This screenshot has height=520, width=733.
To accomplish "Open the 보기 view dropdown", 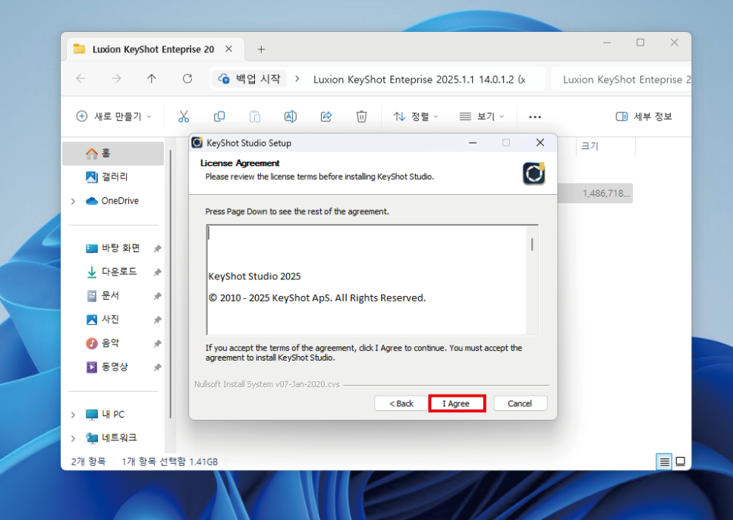I will click(482, 116).
